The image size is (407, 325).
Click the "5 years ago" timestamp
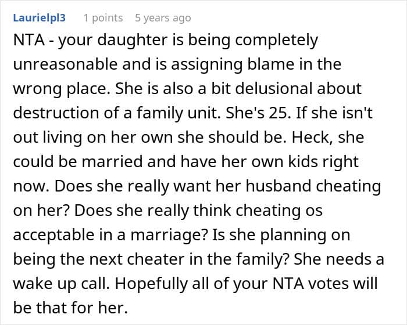tap(162, 18)
